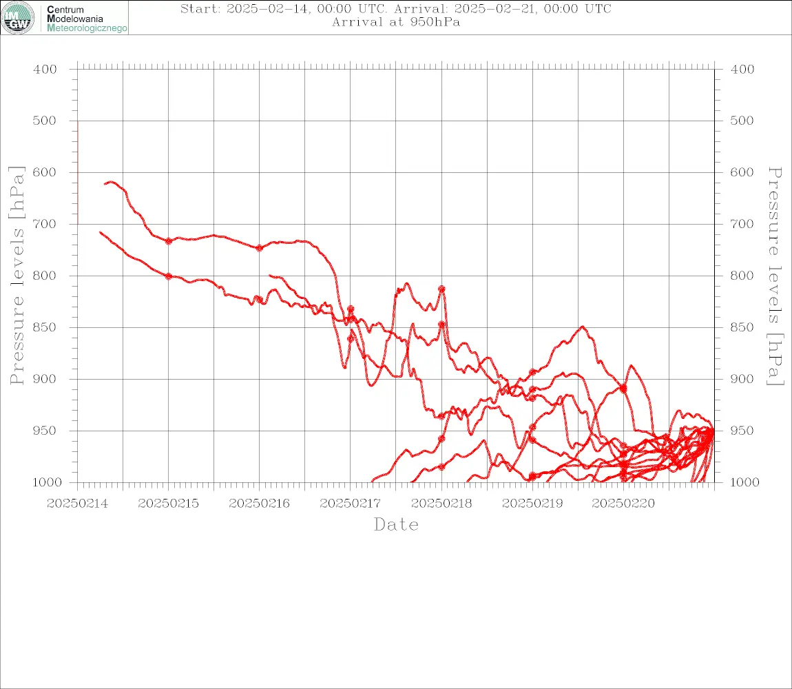This screenshot has height=689, width=792.
Task: Click the IMGW circular logo icon
Action: 18,18
